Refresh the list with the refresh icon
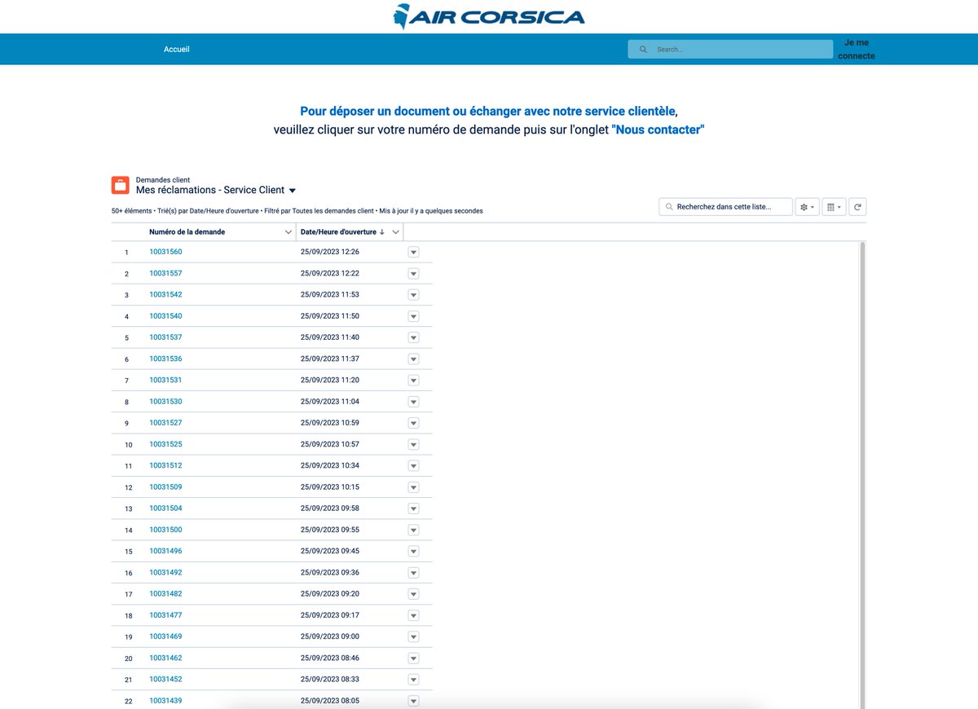 tap(857, 207)
